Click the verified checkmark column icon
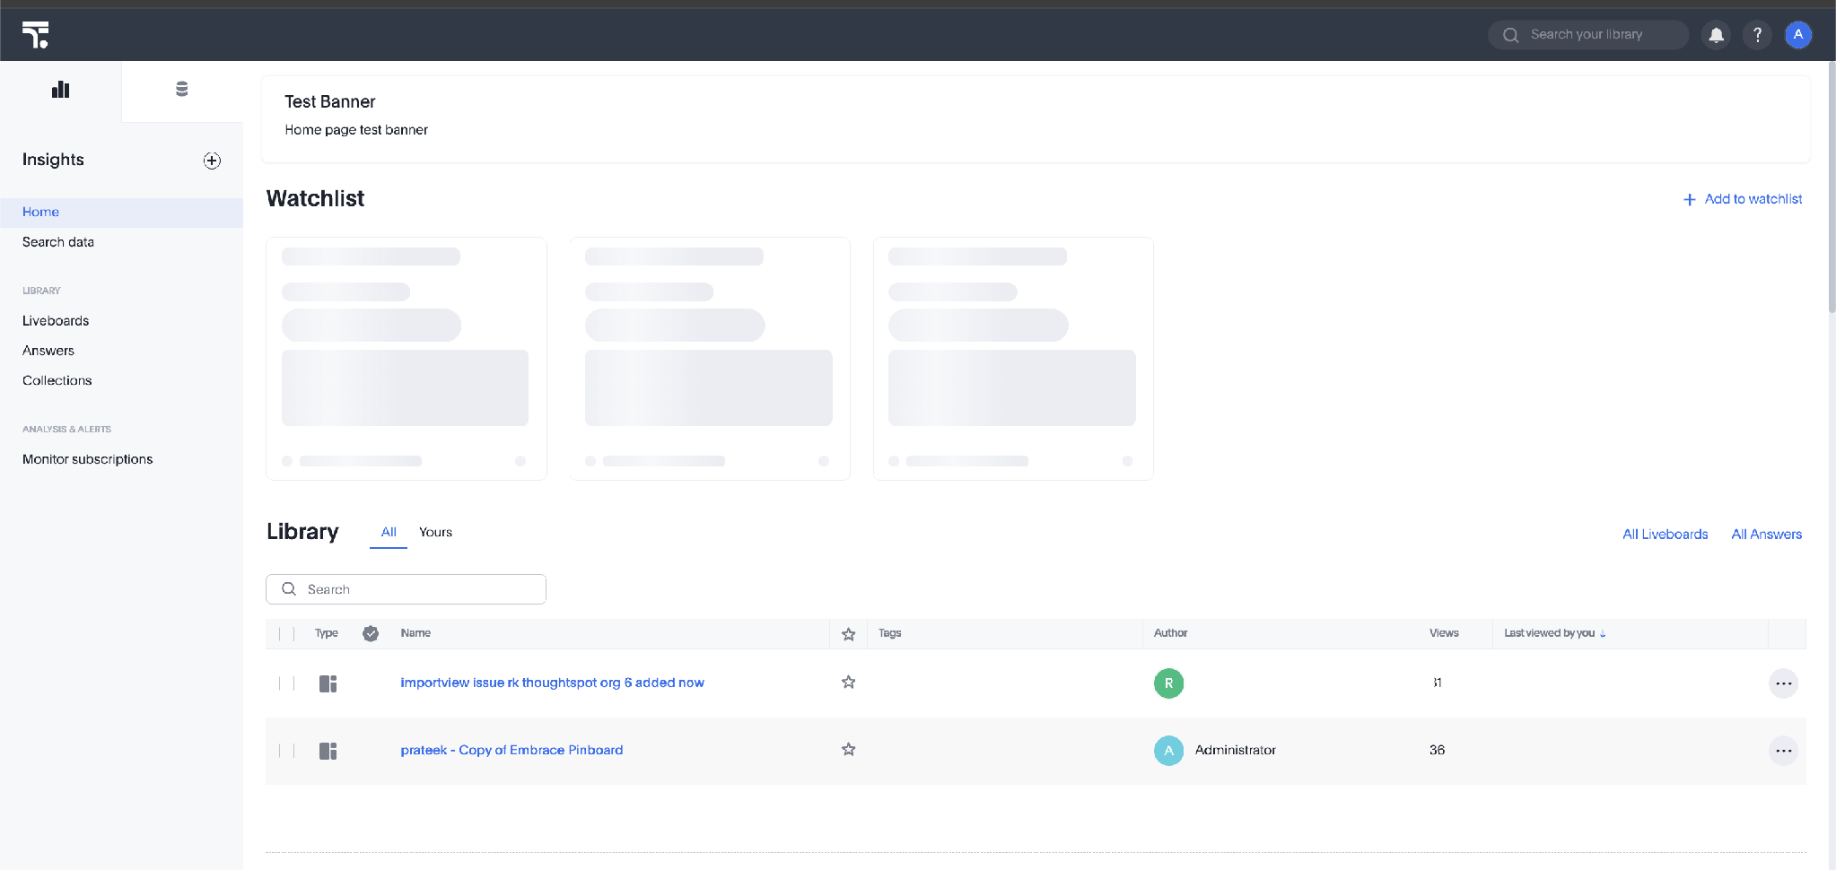1836x870 pixels. (x=371, y=633)
